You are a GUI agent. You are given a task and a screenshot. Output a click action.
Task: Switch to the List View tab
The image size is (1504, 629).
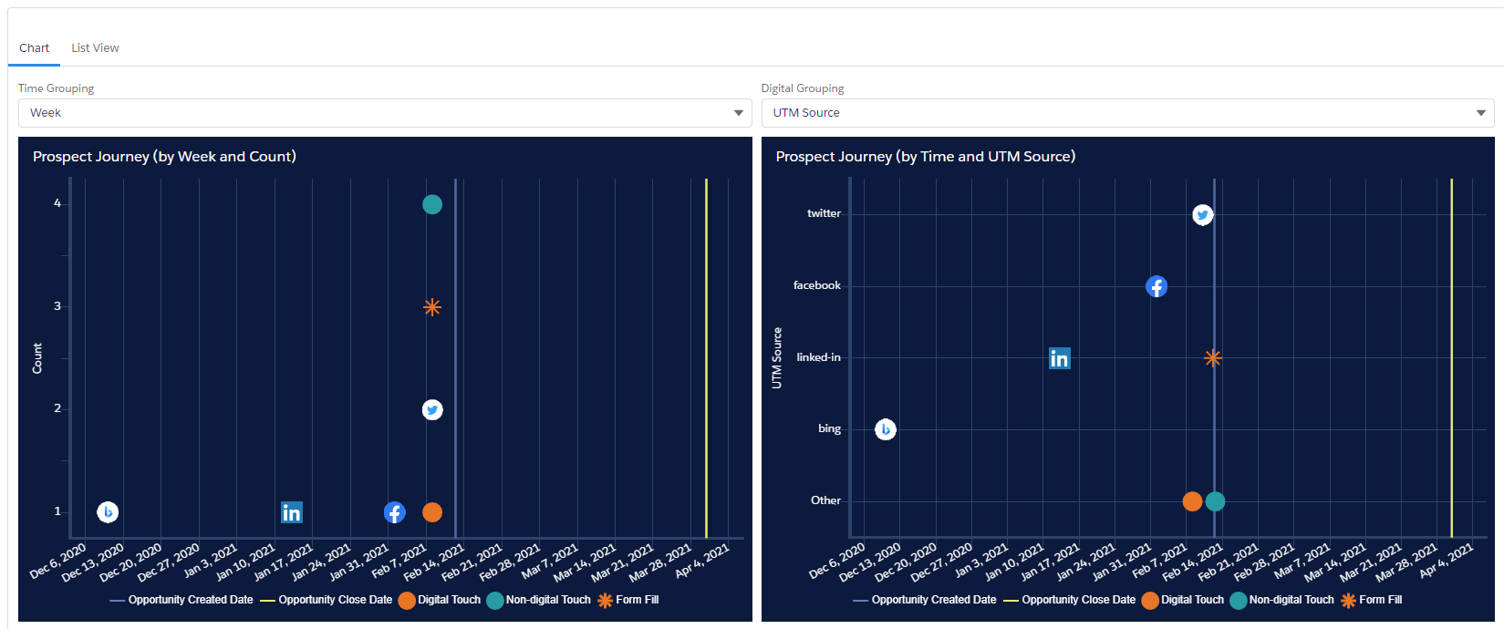click(95, 47)
